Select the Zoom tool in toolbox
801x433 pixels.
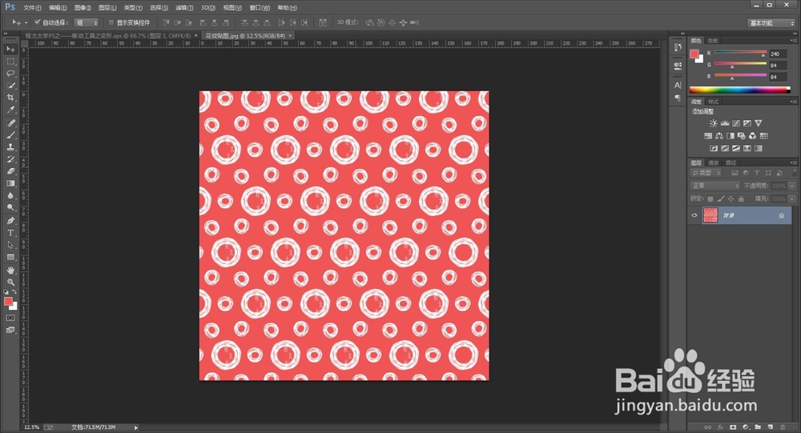pos(10,282)
